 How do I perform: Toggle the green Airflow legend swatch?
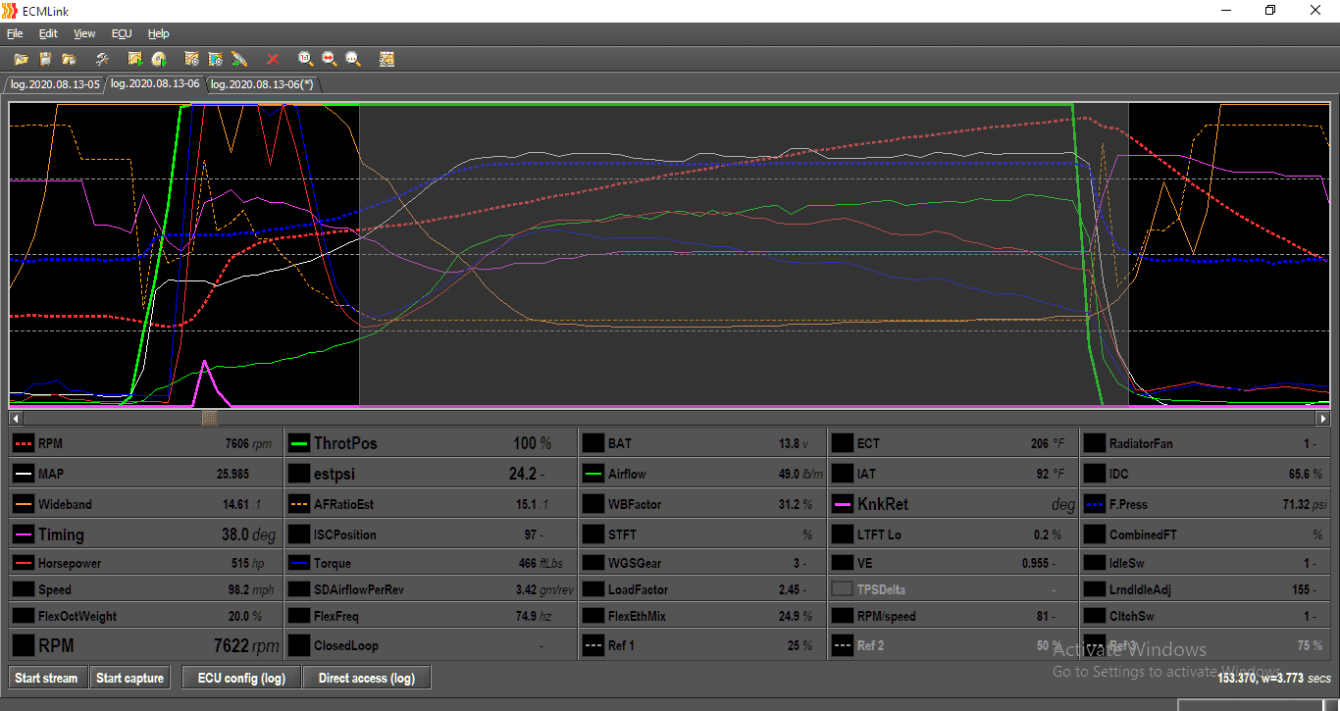tap(593, 474)
